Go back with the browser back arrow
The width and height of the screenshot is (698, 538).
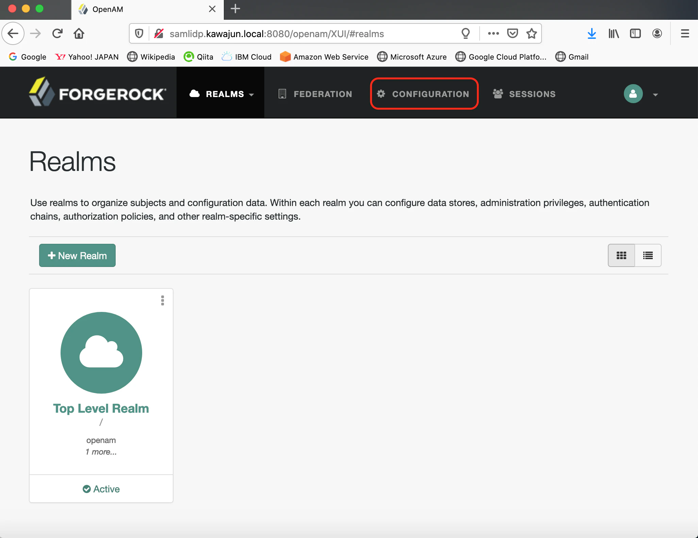pos(13,33)
